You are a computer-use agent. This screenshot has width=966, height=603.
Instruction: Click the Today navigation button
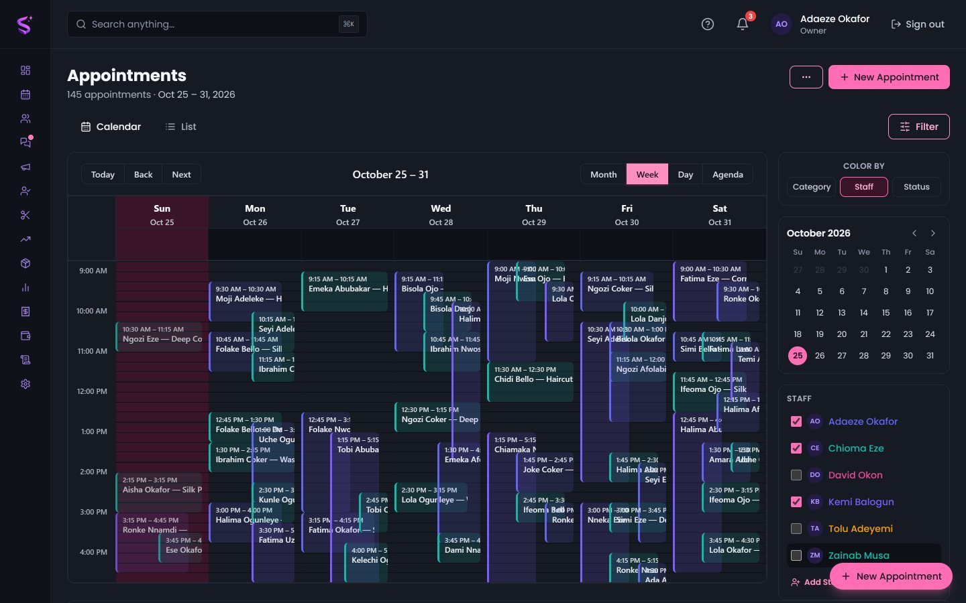click(103, 174)
